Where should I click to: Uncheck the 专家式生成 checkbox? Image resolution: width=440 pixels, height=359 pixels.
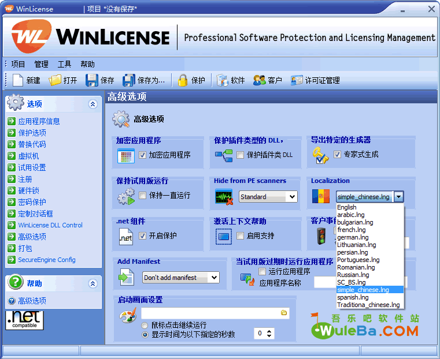pyautogui.click(x=337, y=154)
